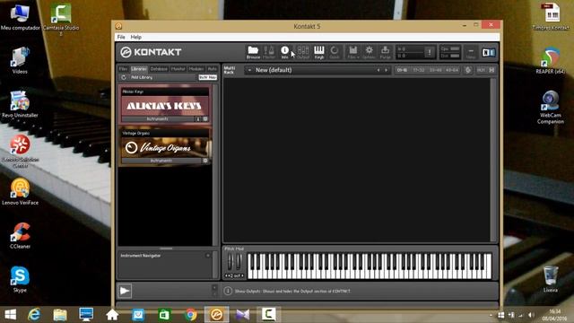Load the next multi
The image size is (574, 323).
pyautogui.click(x=386, y=70)
